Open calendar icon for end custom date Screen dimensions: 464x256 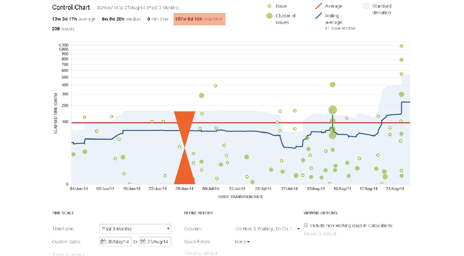tap(142, 242)
